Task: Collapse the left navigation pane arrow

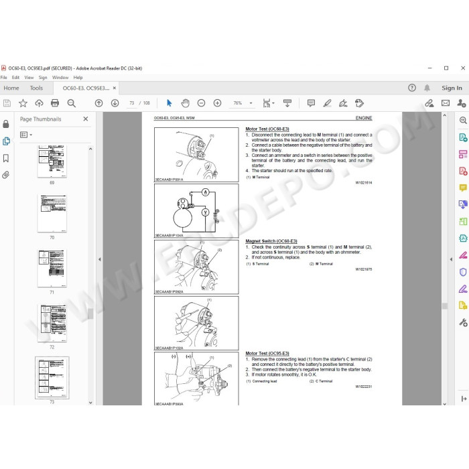Action: pos(100,259)
